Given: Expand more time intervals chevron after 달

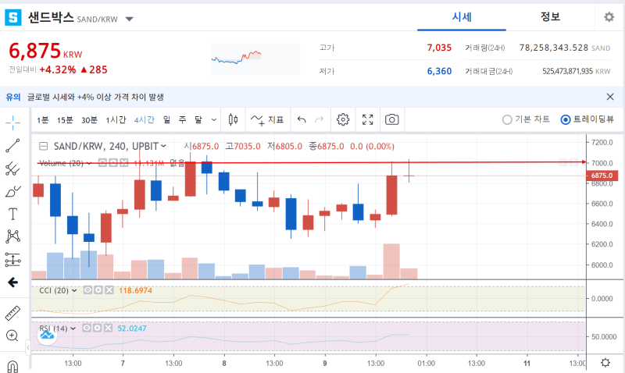Looking at the screenshot, I should [214, 119].
